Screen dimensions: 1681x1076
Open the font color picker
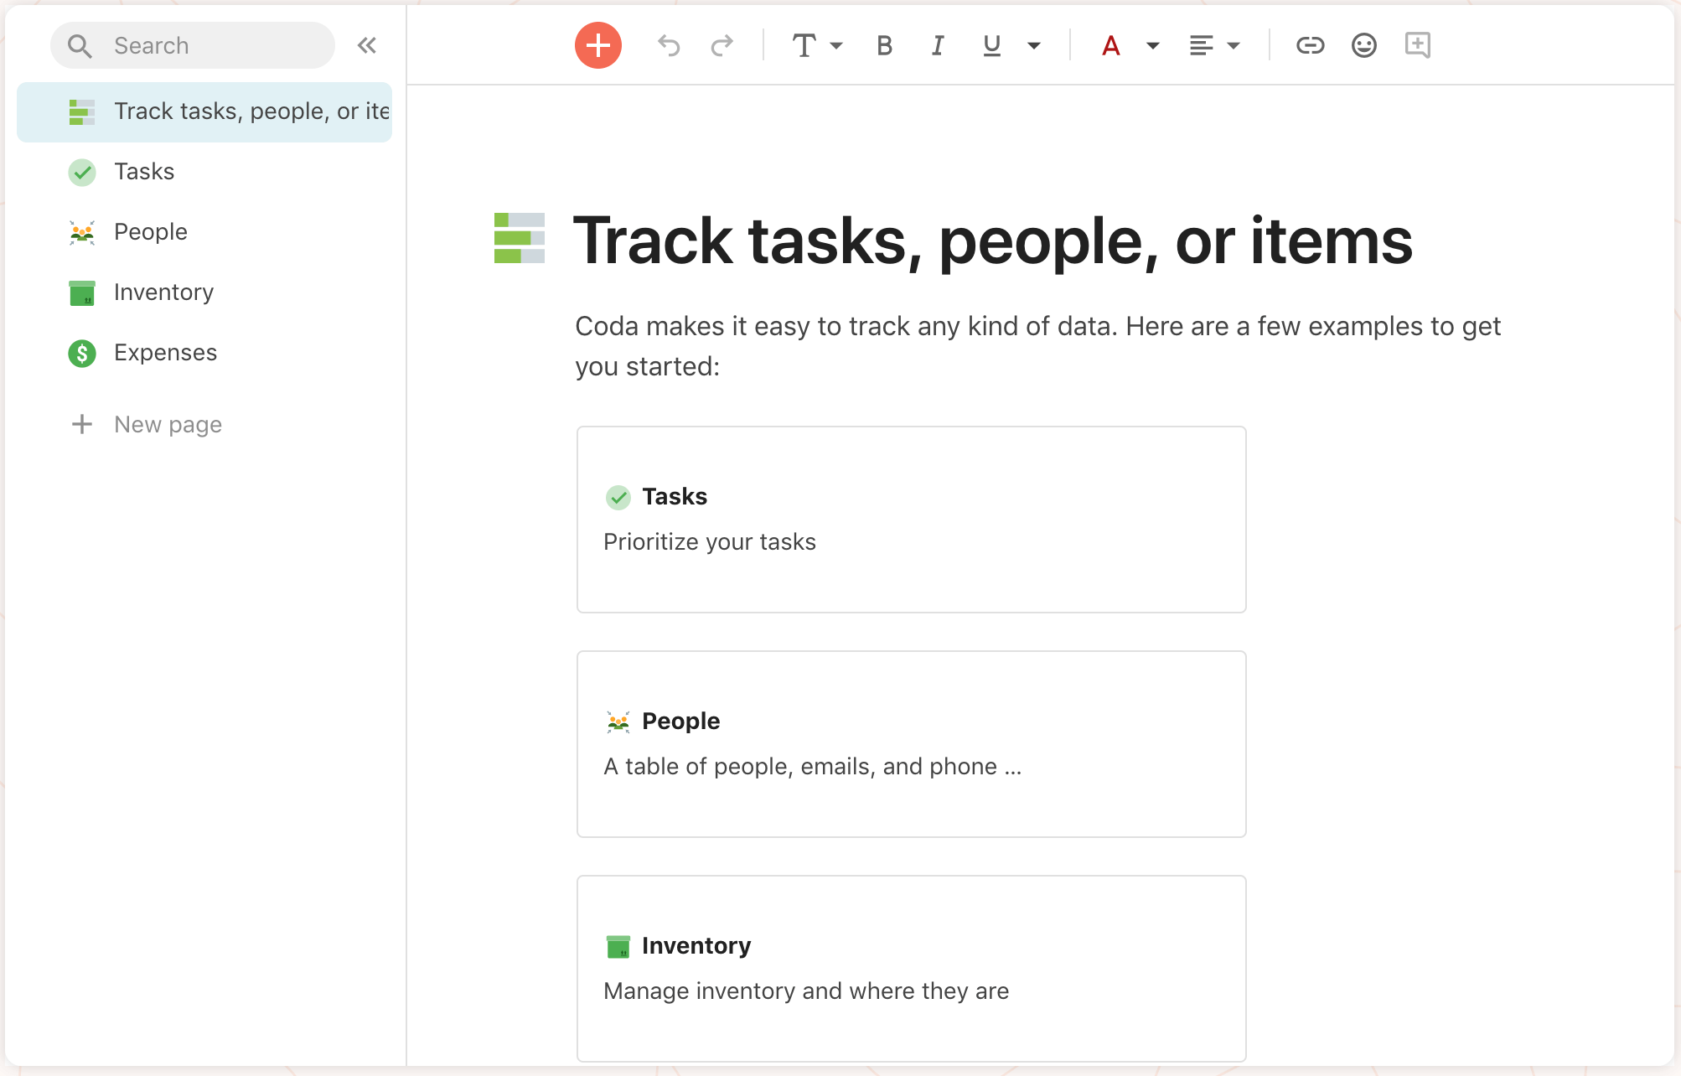click(x=1110, y=45)
